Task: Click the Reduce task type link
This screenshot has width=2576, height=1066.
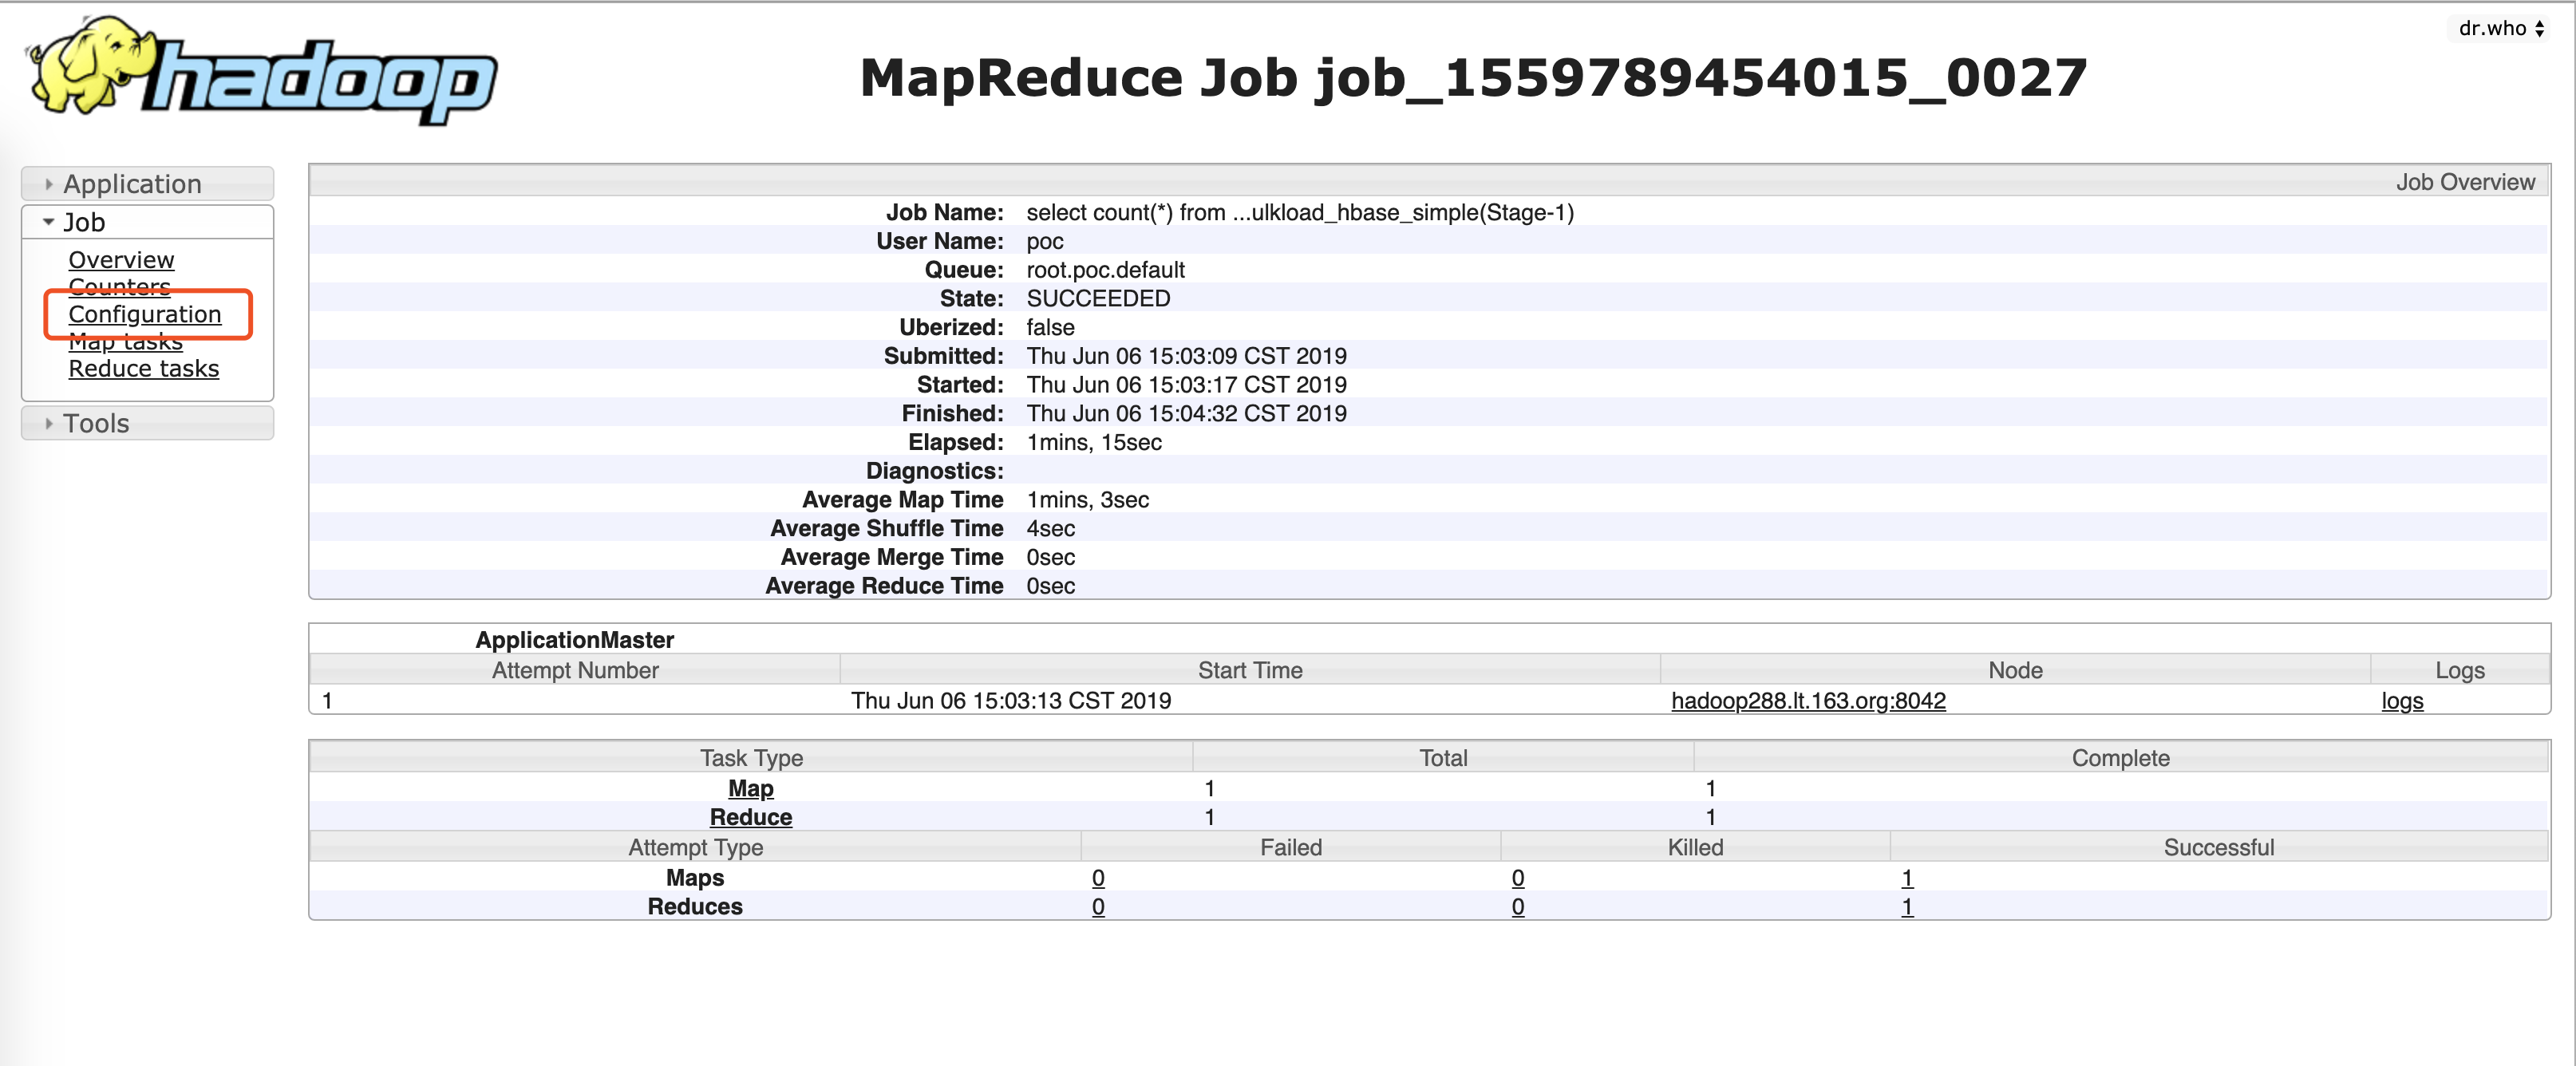Action: 750,817
